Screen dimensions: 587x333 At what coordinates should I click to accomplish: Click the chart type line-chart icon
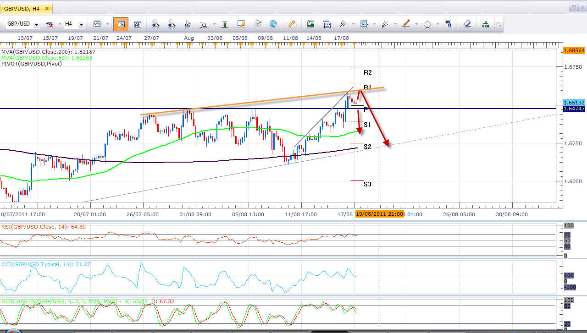97,24
